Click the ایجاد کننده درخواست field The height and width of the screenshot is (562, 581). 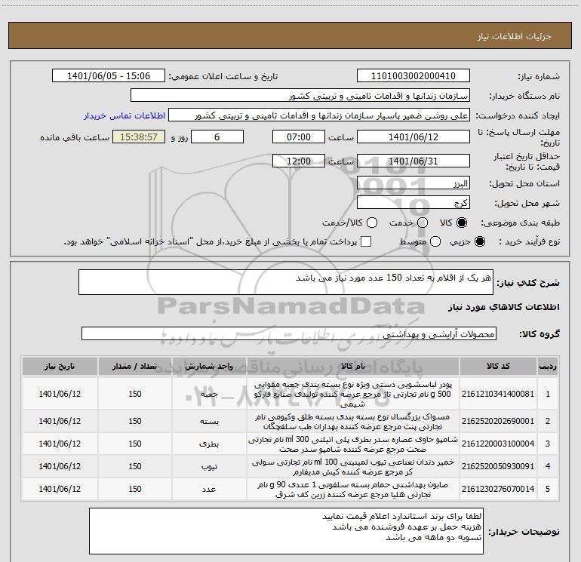(319, 115)
